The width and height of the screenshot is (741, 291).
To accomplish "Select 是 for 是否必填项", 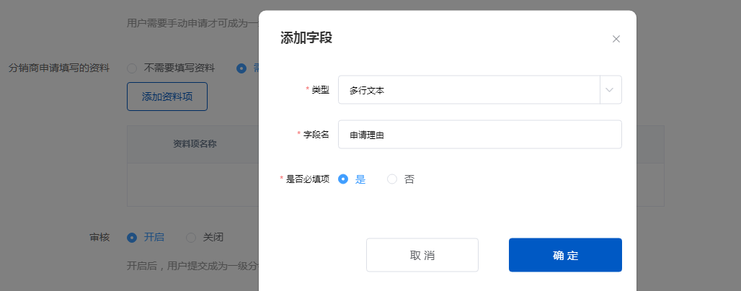I will (352, 179).
